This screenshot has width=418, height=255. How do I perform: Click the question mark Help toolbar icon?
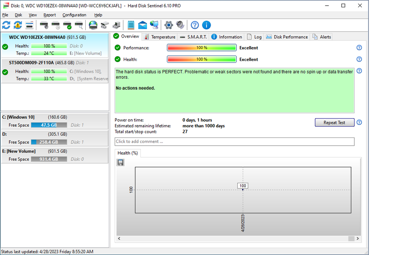pos(195,25)
